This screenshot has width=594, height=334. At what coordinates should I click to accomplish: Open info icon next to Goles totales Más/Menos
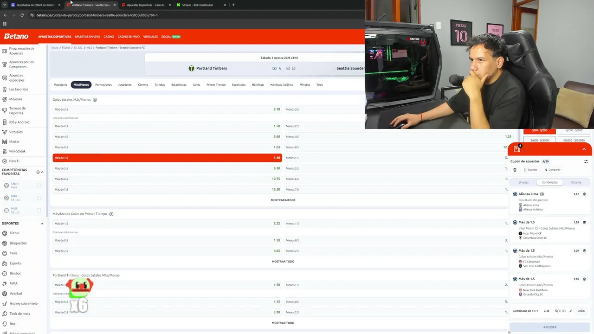coord(95,100)
